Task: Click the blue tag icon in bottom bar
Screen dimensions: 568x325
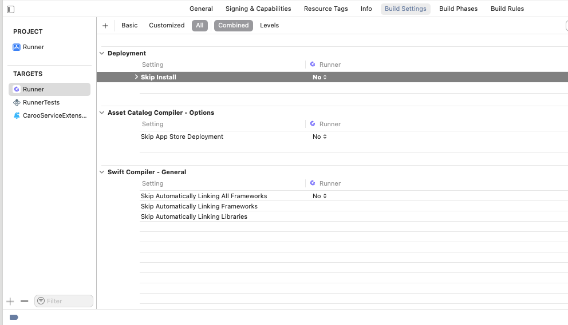Action: [x=14, y=318]
